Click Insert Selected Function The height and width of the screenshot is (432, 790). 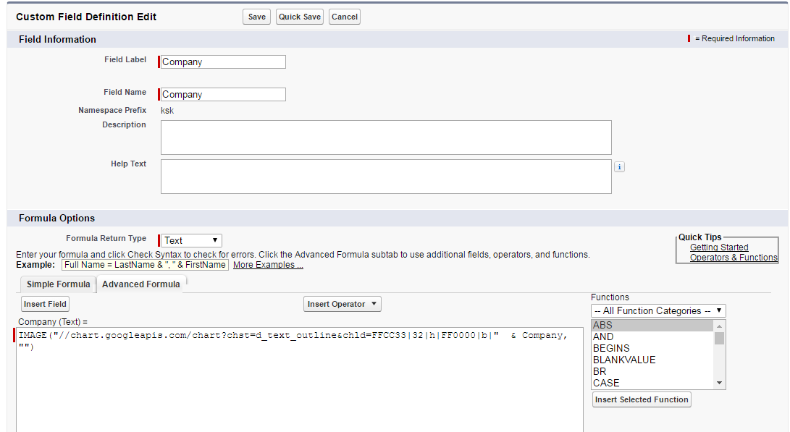click(641, 399)
